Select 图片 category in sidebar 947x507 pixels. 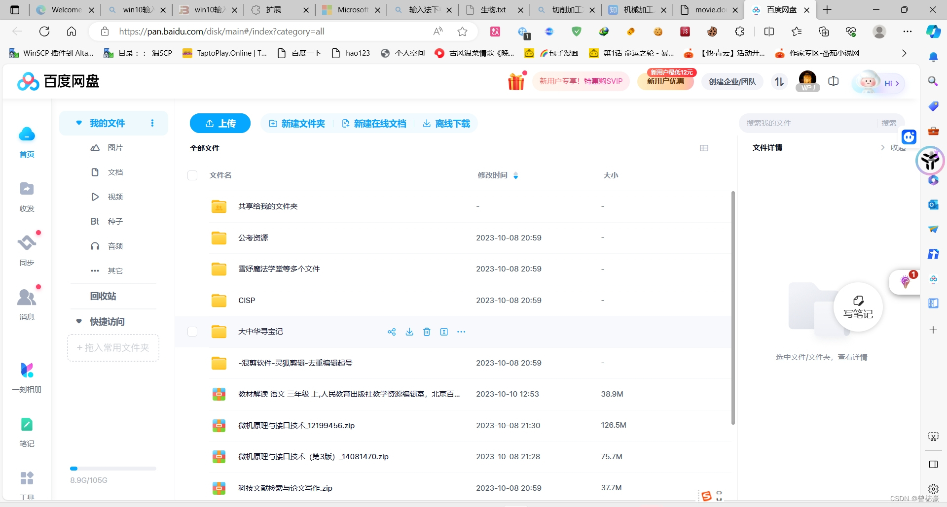(107, 147)
